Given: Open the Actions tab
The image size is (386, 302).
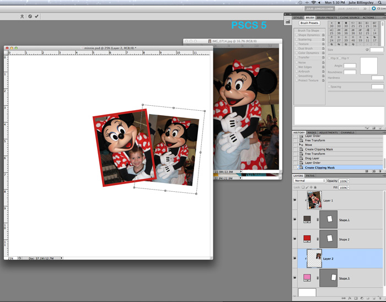Looking at the screenshot, I should 368,18.
